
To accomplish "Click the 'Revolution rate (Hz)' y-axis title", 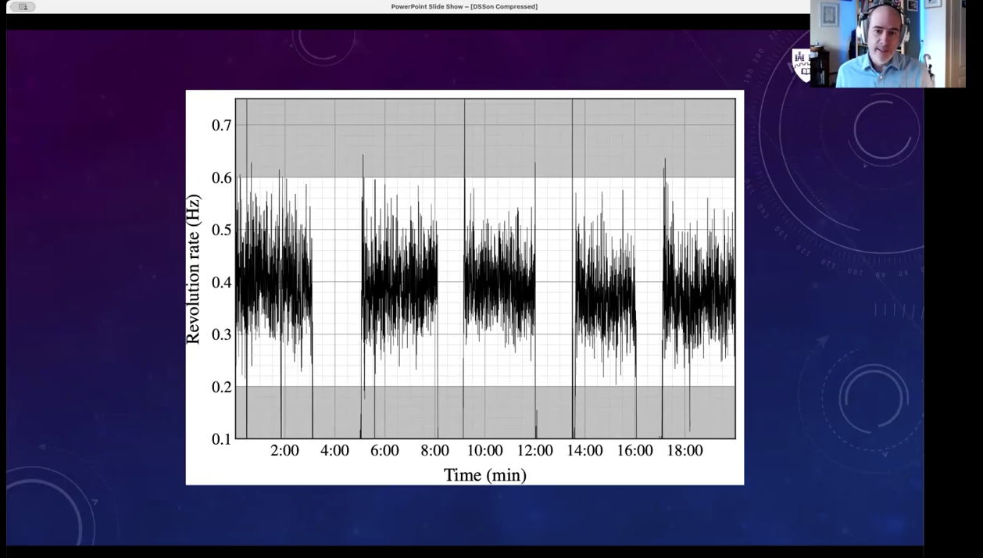I will [x=193, y=269].
